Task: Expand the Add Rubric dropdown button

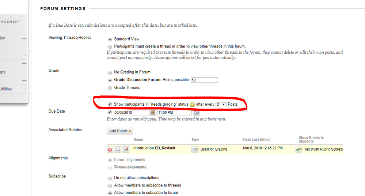Action: 120,131
